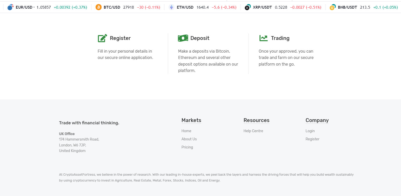Click the ETH/USD ticker symbol
This screenshot has height=196, width=401.
[185, 7]
